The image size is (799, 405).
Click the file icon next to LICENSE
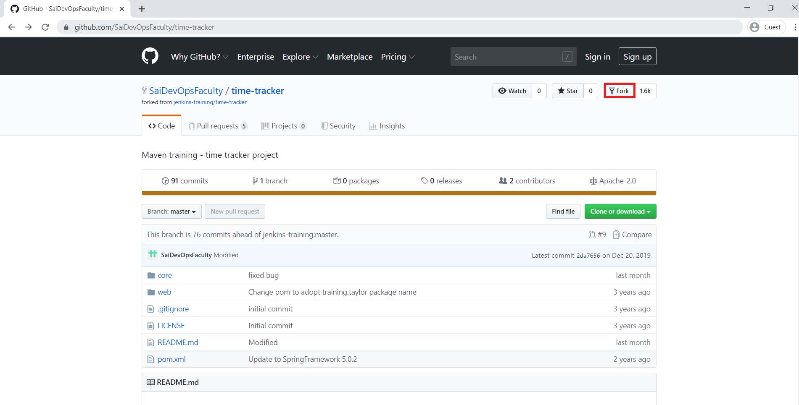(x=150, y=326)
